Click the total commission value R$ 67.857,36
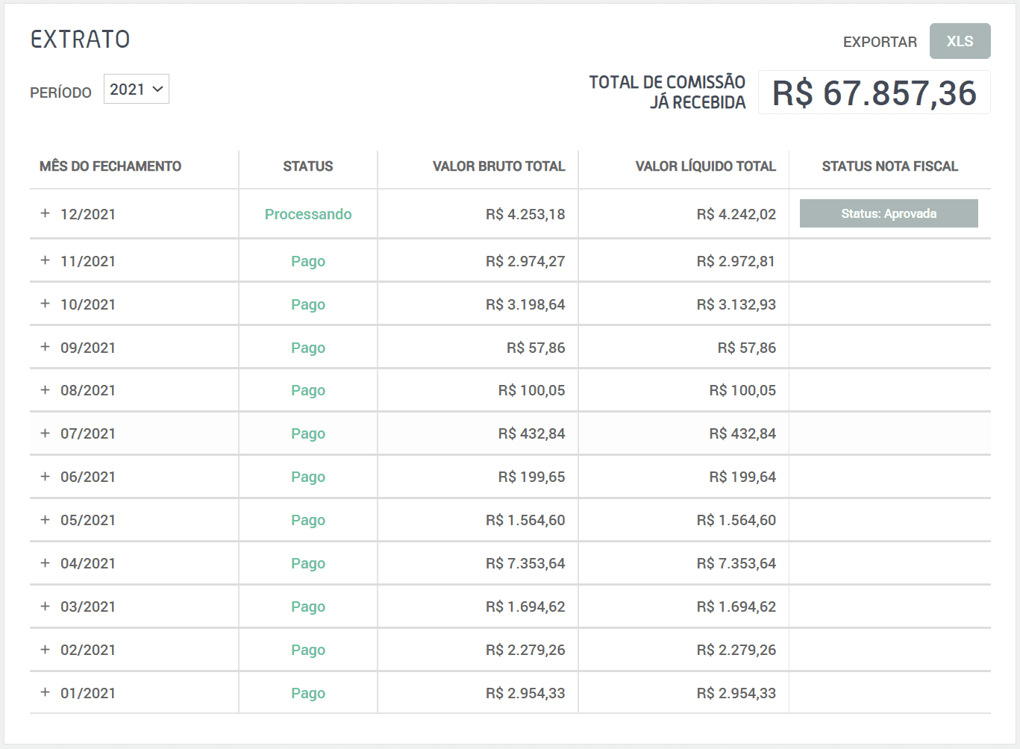The image size is (1020, 749). [874, 93]
